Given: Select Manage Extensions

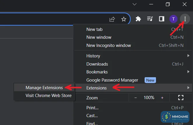Looking at the screenshot, I should pyautogui.click(x=44, y=87).
